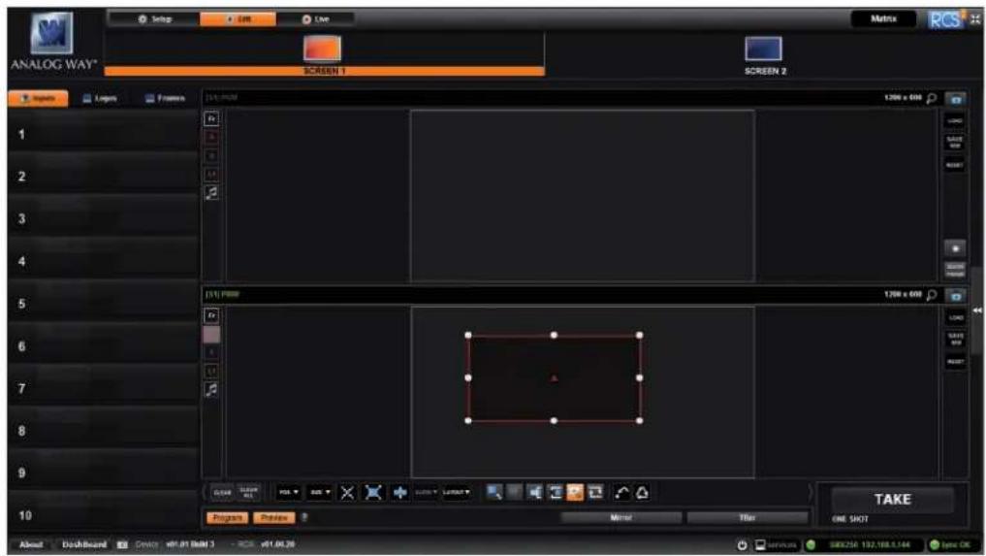Click the blue zoom-layer toolbar icon
This screenshot has width=986, height=556.
494,492
